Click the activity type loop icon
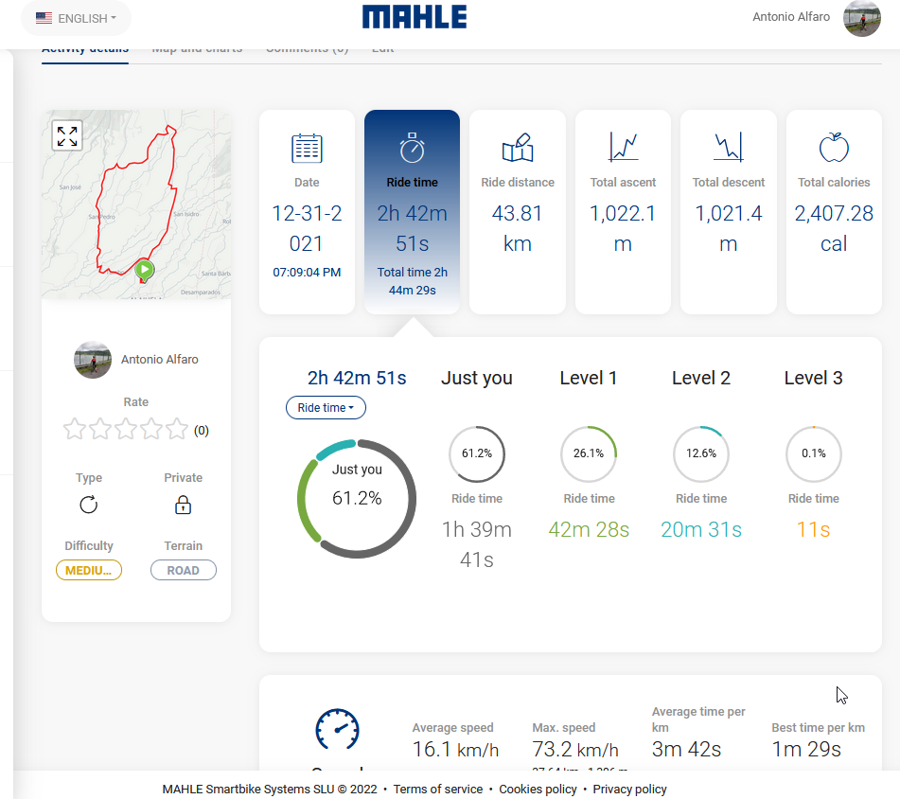900x799 pixels. point(88,506)
